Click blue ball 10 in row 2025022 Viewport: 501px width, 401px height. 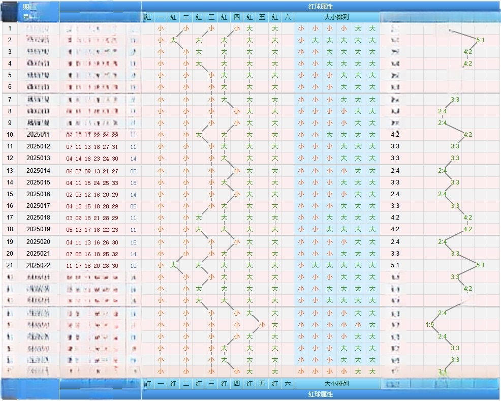coord(133,266)
